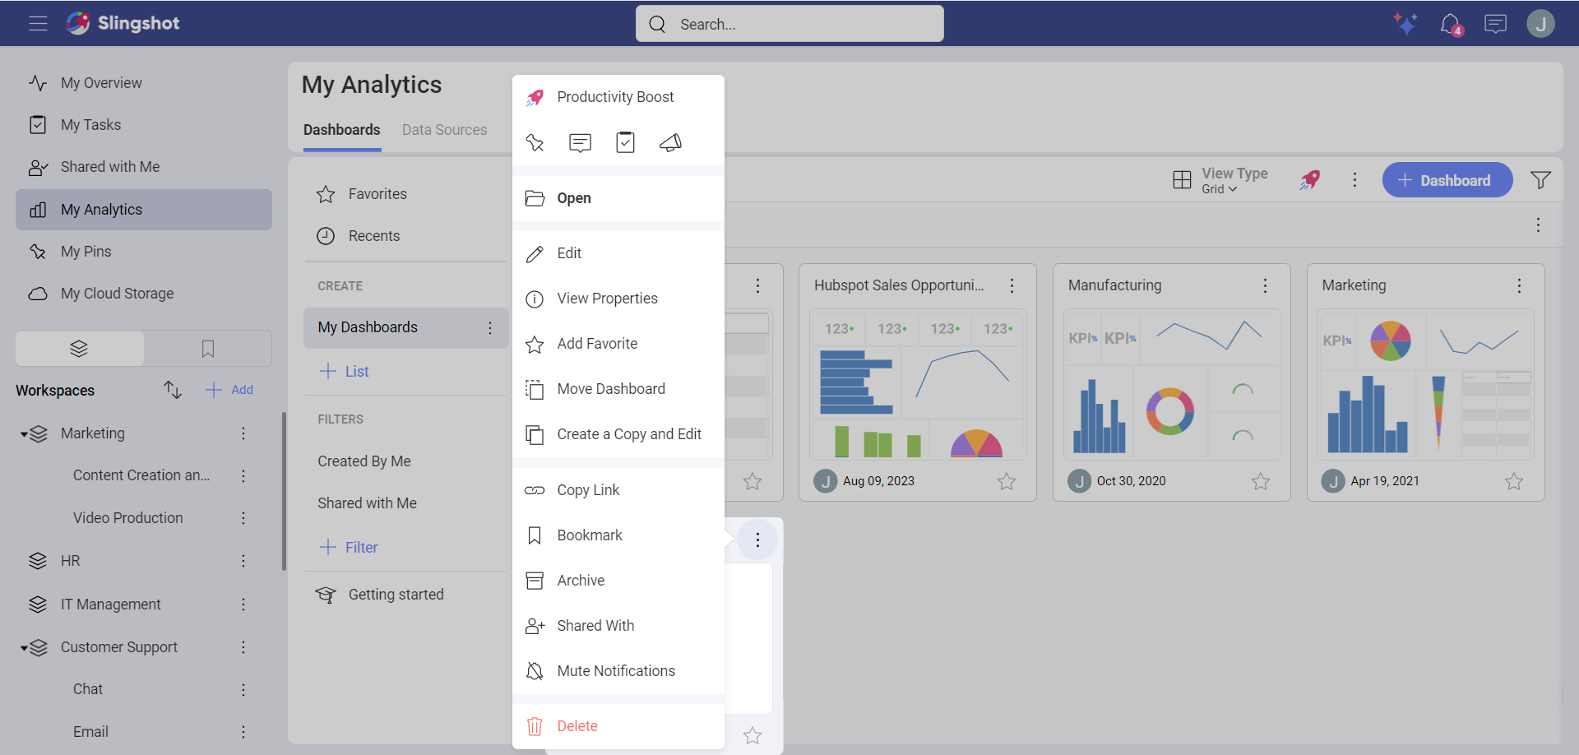Collapse the Customer Support workspace
Image resolution: width=1579 pixels, height=755 pixels.
coord(24,648)
